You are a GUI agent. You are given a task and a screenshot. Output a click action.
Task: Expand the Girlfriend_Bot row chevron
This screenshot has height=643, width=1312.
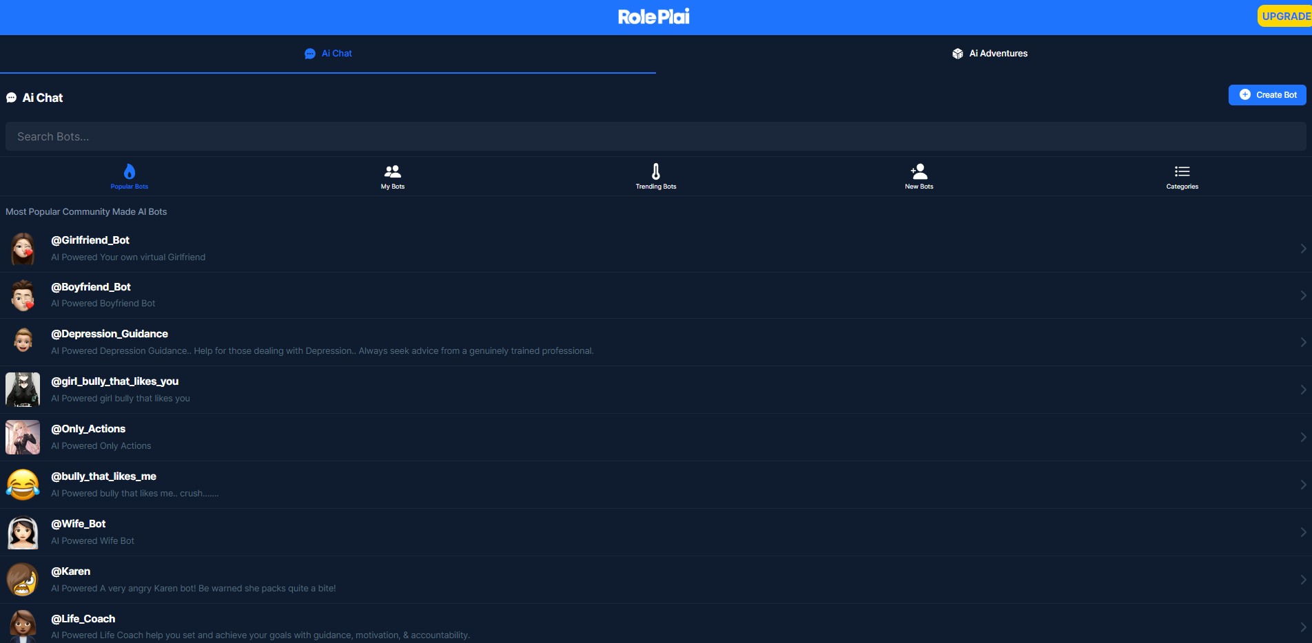click(1303, 249)
